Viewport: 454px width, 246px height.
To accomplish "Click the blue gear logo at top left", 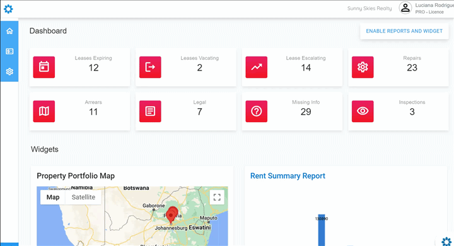I will [8, 9].
